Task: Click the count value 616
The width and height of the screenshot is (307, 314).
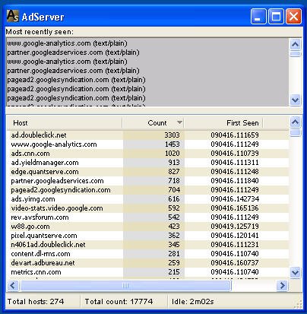Action: [174, 199]
